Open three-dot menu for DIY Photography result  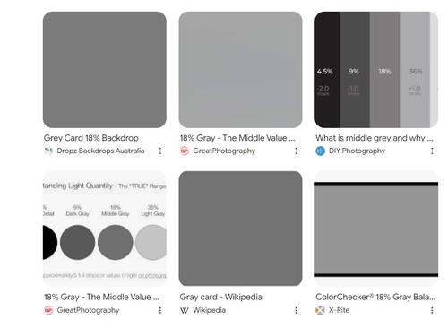tap(432, 151)
